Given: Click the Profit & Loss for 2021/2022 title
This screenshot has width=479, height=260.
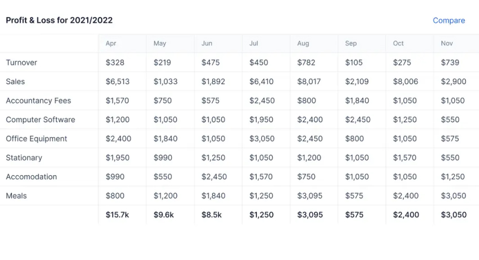Looking at the screenshot, I should point(59,20).
